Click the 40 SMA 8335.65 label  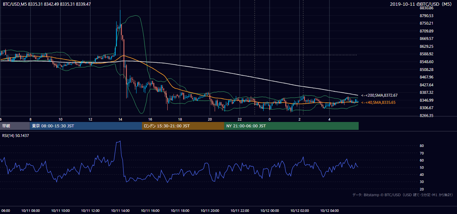tap(378, 103)
